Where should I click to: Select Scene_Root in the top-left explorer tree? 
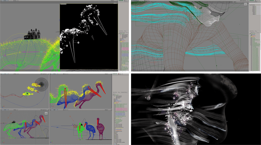coord(122,34)
